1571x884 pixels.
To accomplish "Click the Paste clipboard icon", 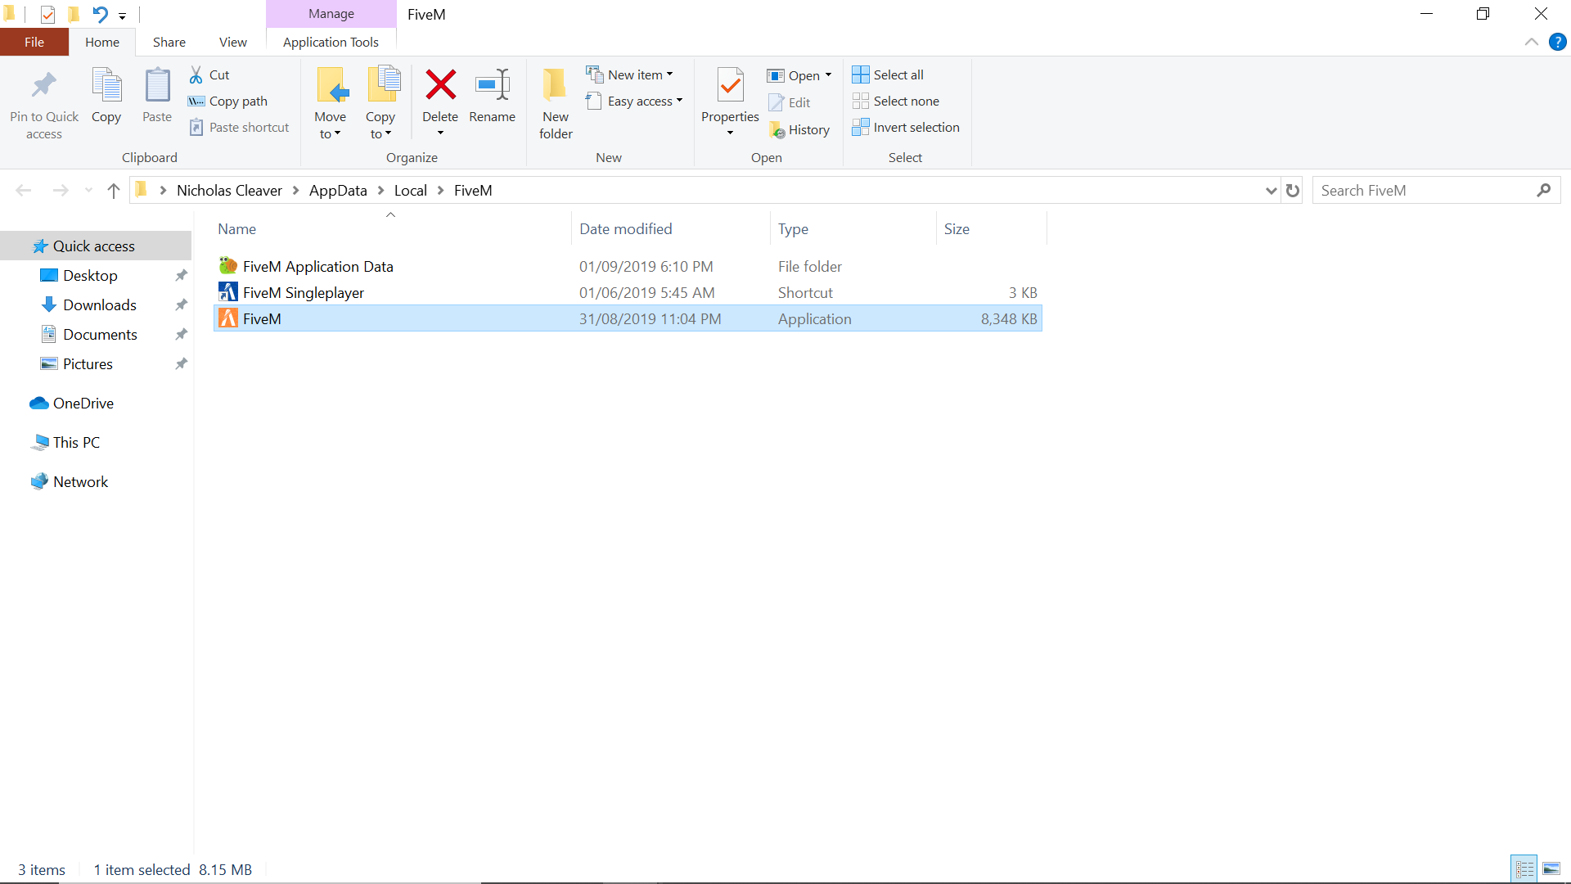I will pyautogui.click(x=157, y=85).
